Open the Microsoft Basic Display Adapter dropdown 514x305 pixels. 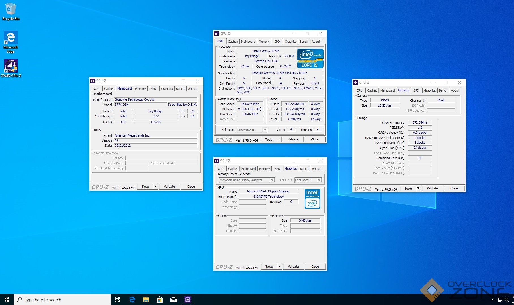272,180
